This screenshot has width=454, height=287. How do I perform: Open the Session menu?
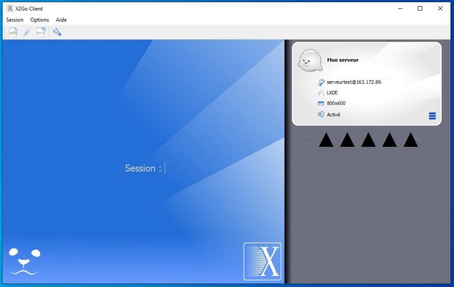(x=15, y=20)
